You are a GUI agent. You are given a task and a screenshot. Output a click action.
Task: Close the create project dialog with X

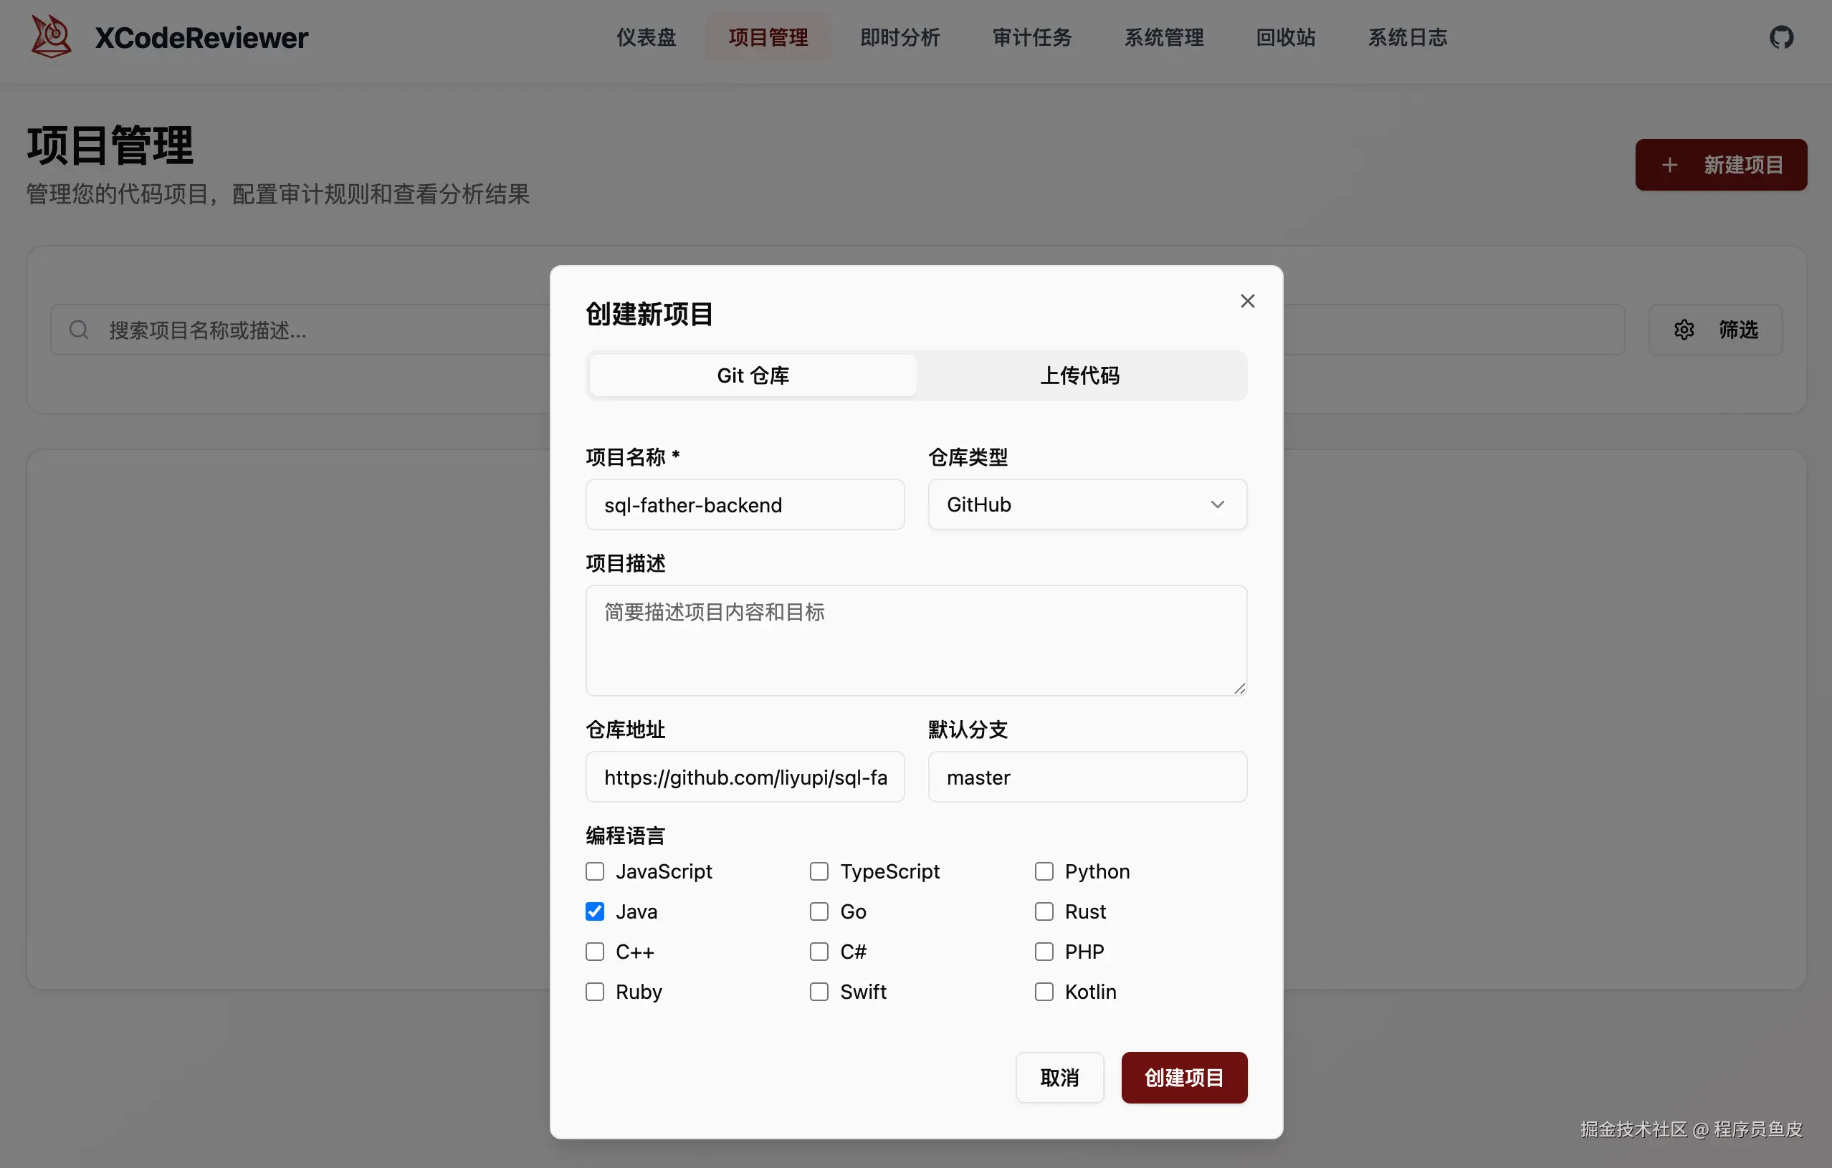[1247, 301]
